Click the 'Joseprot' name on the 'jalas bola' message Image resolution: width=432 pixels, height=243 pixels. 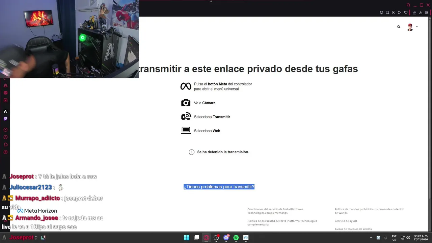coord(22,177)
